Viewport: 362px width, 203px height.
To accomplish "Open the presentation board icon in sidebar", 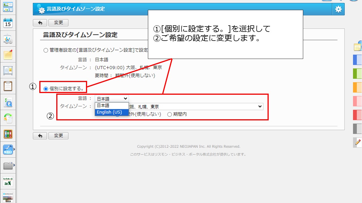I will pyautogui.click(x=8, y=39).
